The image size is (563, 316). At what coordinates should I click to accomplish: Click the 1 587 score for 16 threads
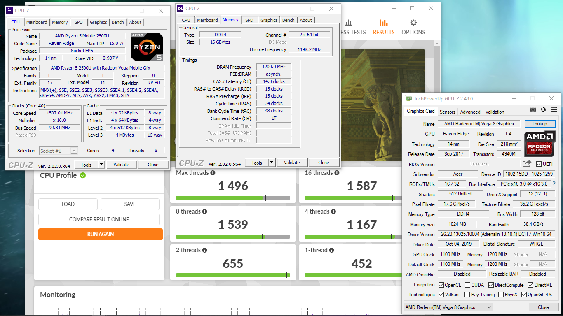pyautogui.click(x=361, y=186)
